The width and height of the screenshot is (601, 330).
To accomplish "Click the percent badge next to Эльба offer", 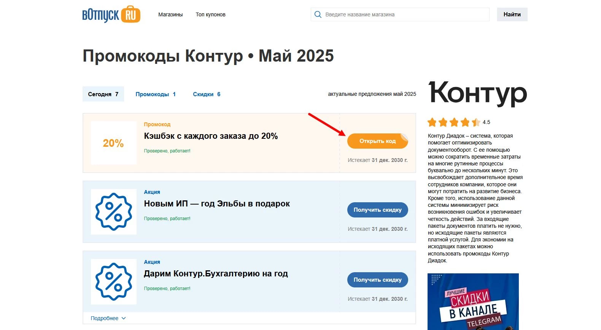I will click(x=113, y=212).
